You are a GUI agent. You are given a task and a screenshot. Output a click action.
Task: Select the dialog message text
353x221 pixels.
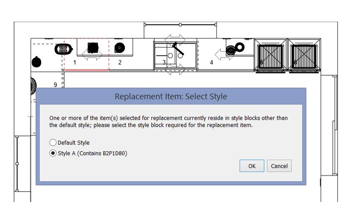click(169, 122)
